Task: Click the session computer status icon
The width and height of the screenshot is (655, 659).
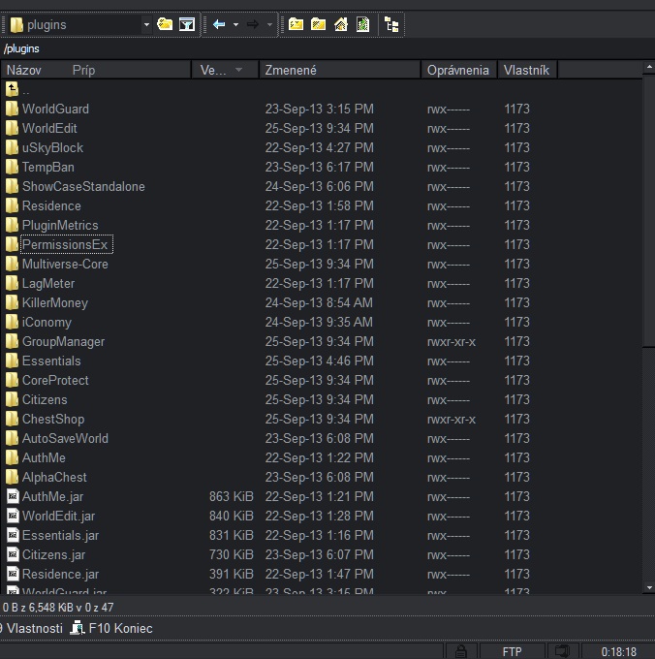Action: tap(562, 651)
